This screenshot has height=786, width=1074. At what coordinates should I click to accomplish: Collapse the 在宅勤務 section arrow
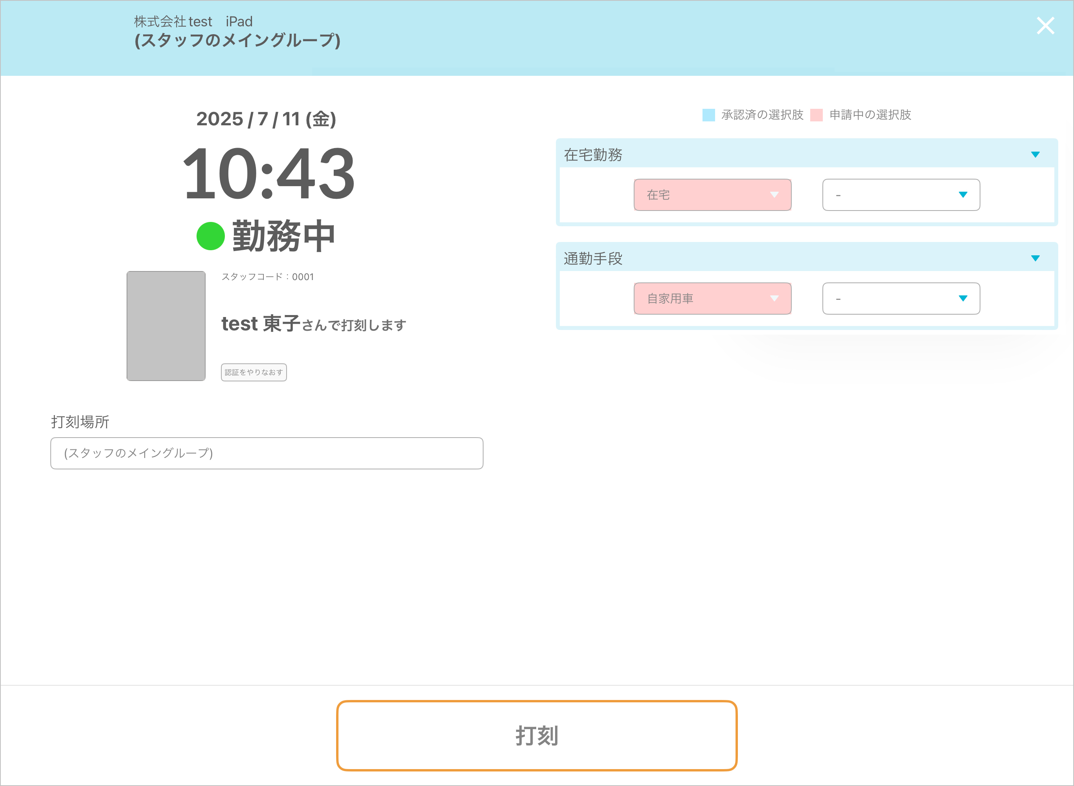(1035, 155)
